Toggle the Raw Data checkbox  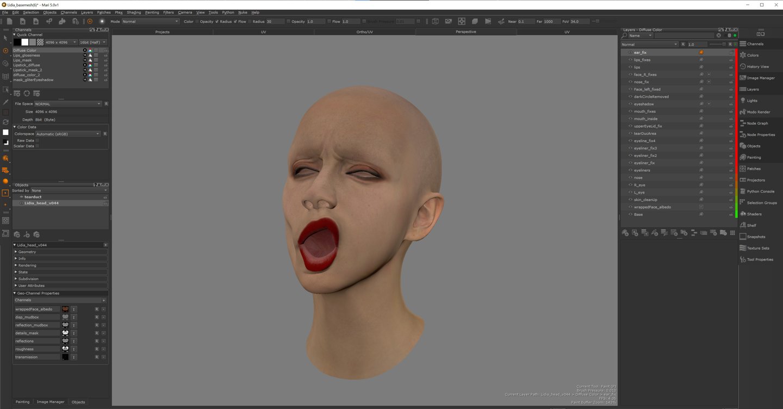[37, 140]
